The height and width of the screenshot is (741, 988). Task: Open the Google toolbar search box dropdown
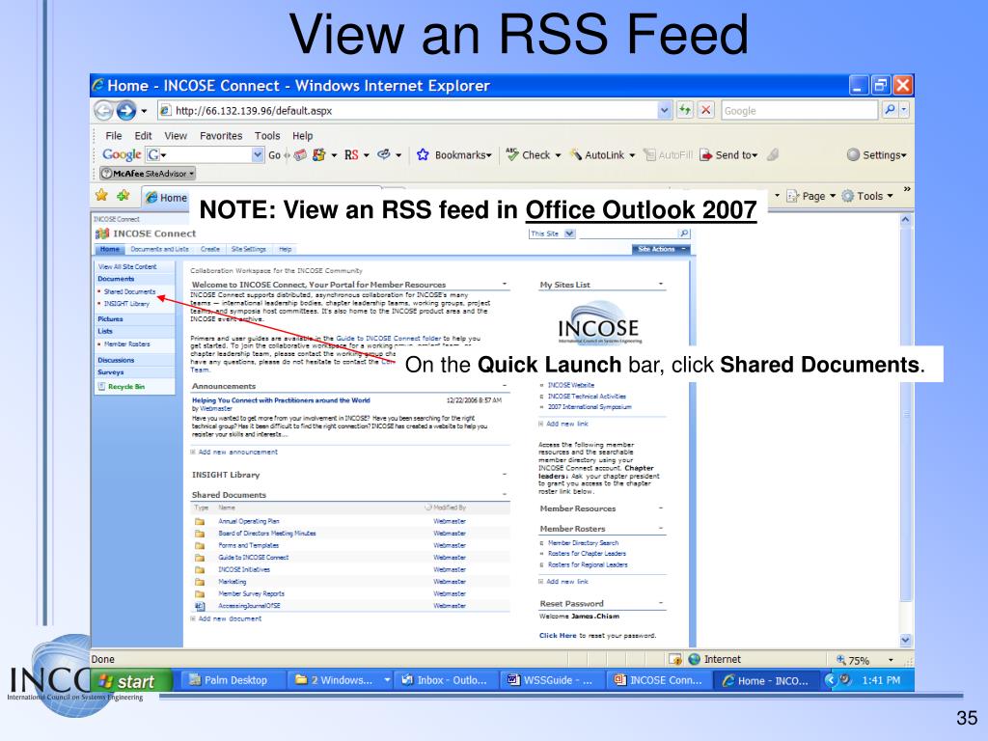257,154
